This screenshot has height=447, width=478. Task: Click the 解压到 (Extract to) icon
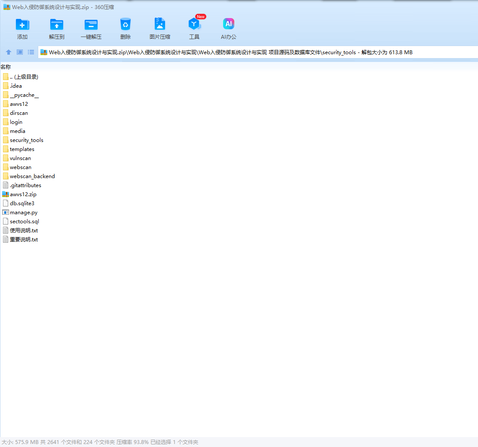point(57,25)
